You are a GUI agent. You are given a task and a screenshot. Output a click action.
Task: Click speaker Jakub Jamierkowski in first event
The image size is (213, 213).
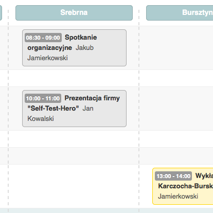point(60,53)
